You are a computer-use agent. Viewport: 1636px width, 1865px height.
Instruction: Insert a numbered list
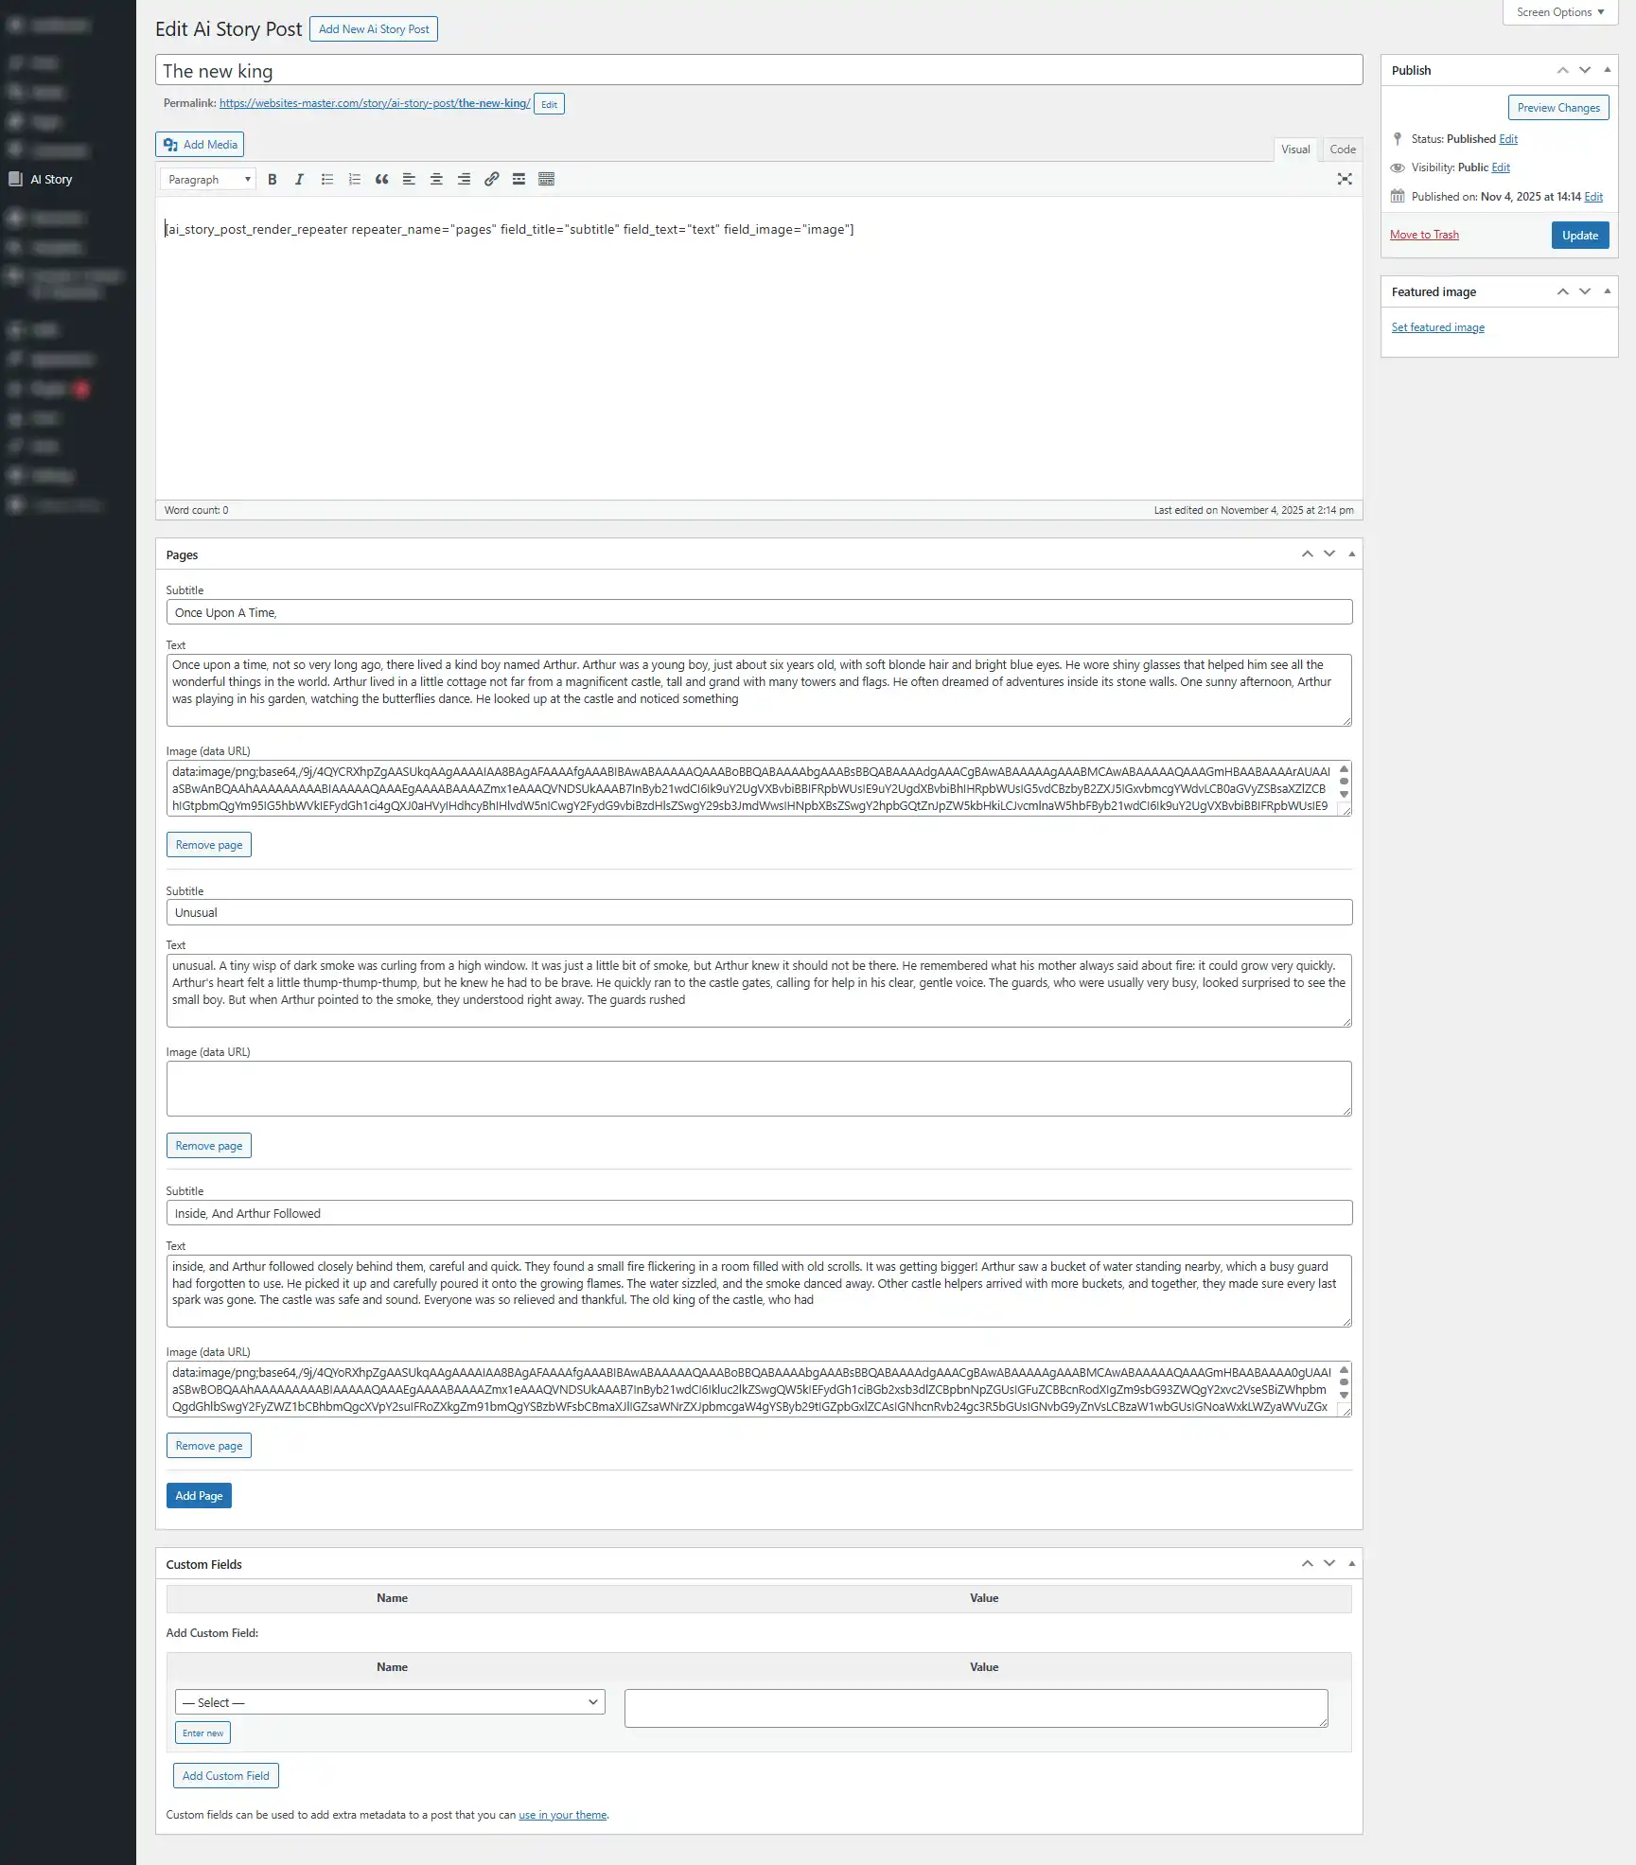pyautogui.click(x=355, y=179)
